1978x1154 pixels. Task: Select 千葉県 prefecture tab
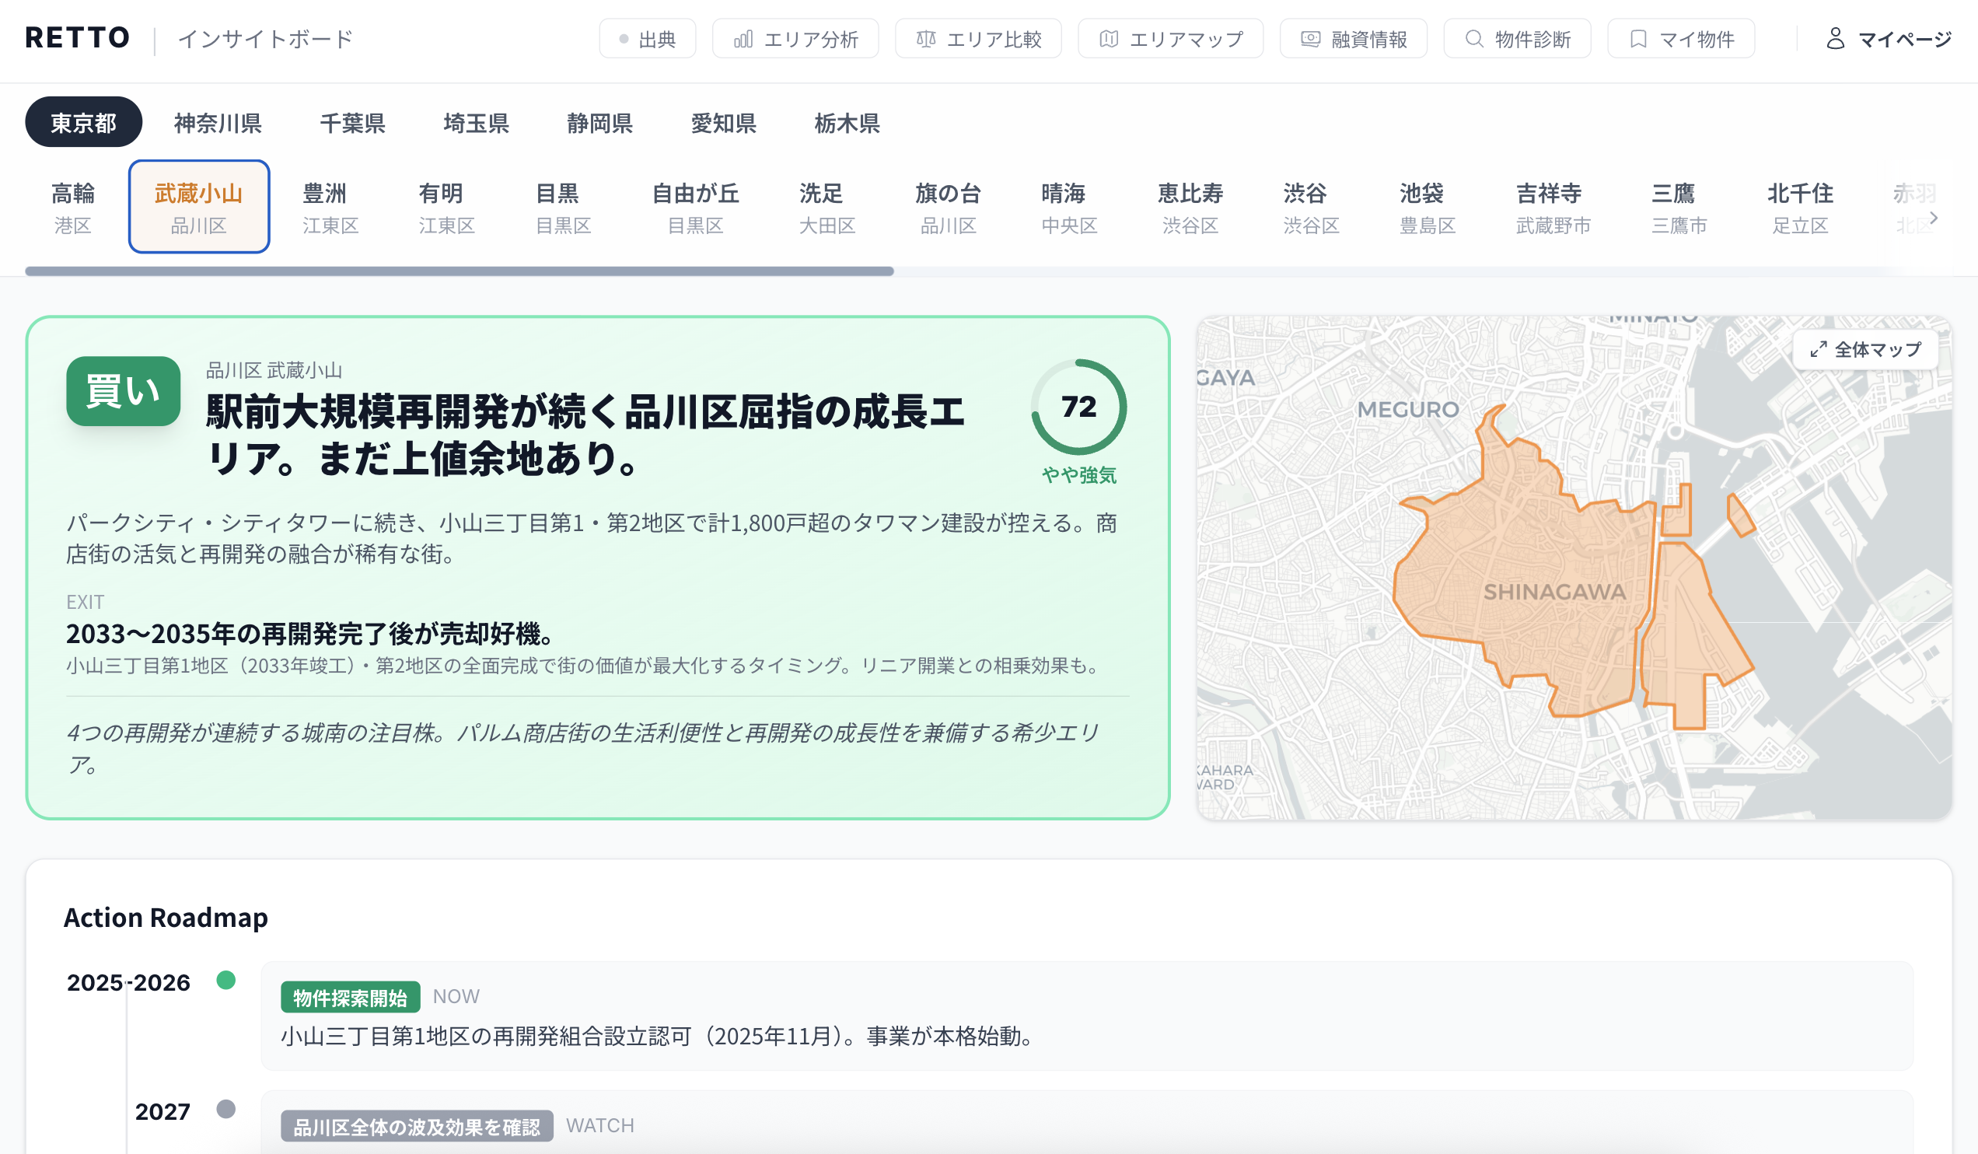352,122
